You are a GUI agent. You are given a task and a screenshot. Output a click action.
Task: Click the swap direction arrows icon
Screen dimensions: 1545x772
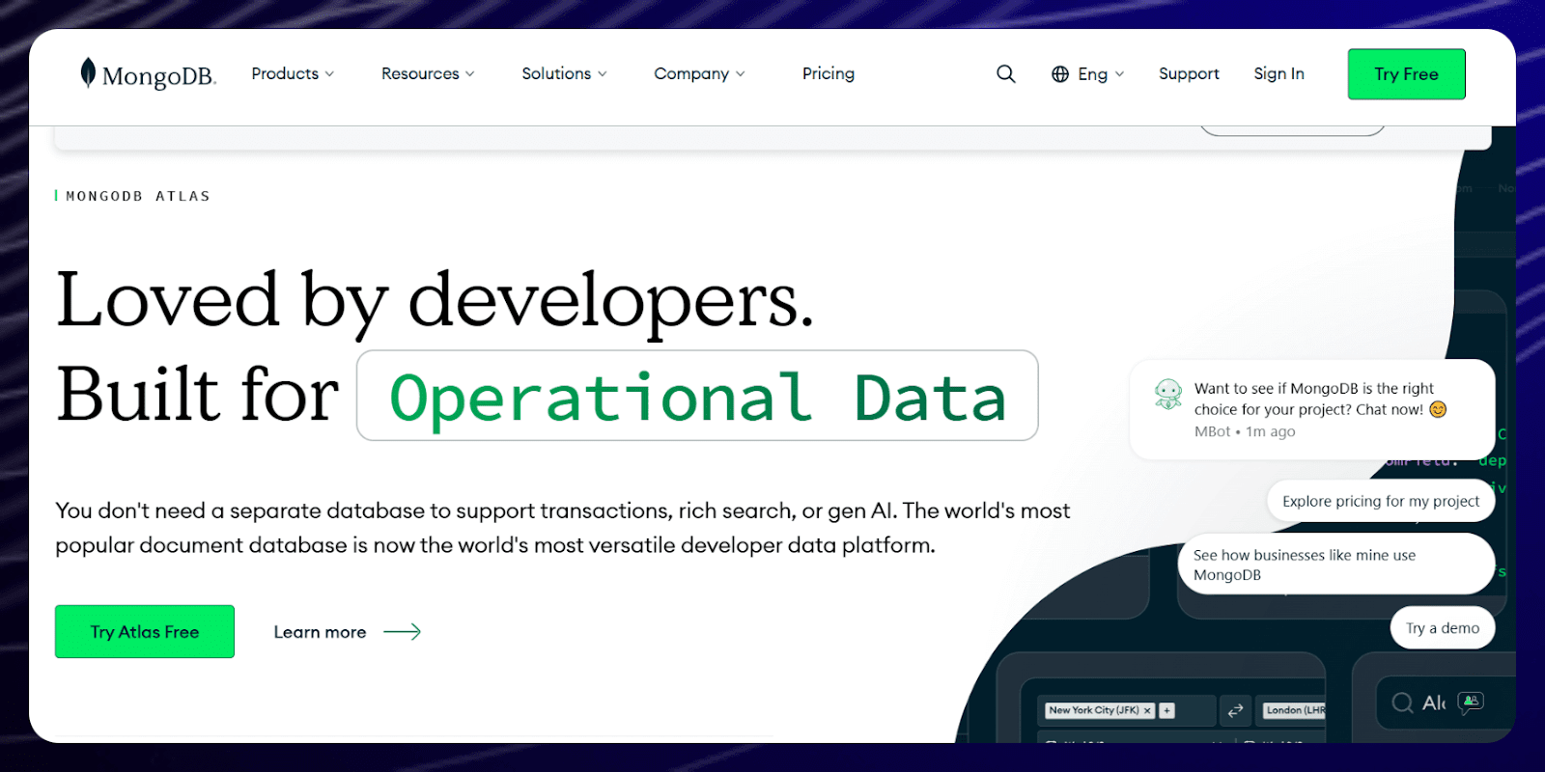click(1235, 710)
